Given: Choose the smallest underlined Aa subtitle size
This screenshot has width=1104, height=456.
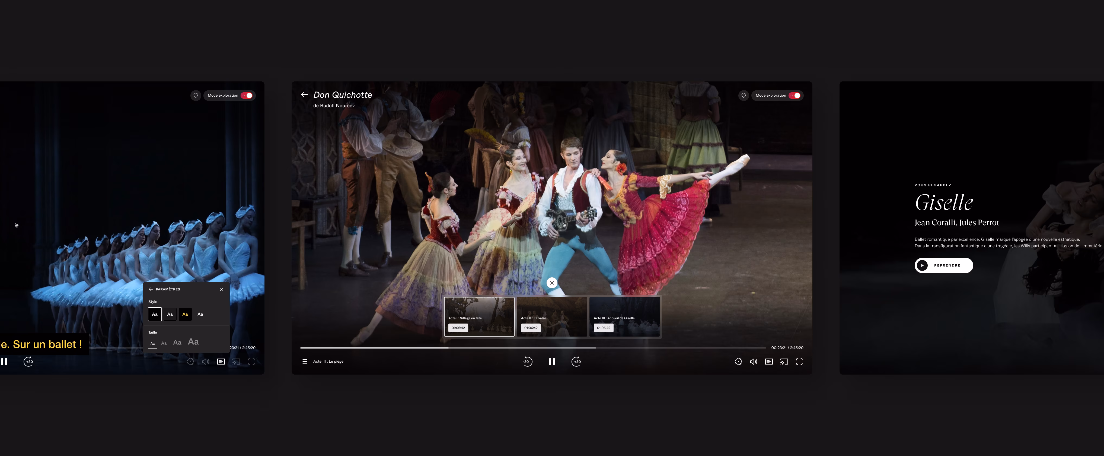Looking at the screenshot, I should (x=152, y=344).
